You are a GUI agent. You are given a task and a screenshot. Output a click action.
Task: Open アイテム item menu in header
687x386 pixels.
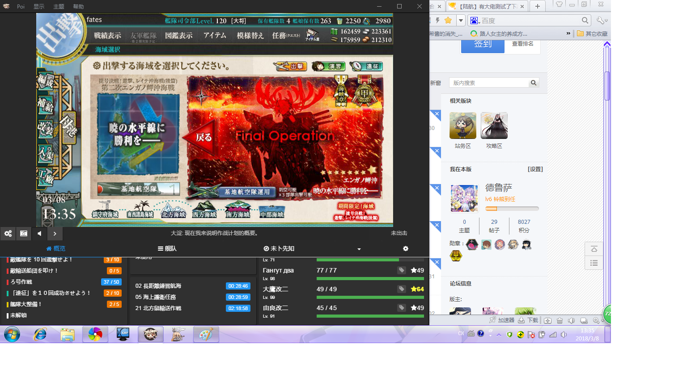215,35
